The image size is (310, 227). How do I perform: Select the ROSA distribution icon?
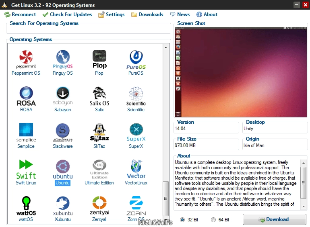tap(26, 96)
